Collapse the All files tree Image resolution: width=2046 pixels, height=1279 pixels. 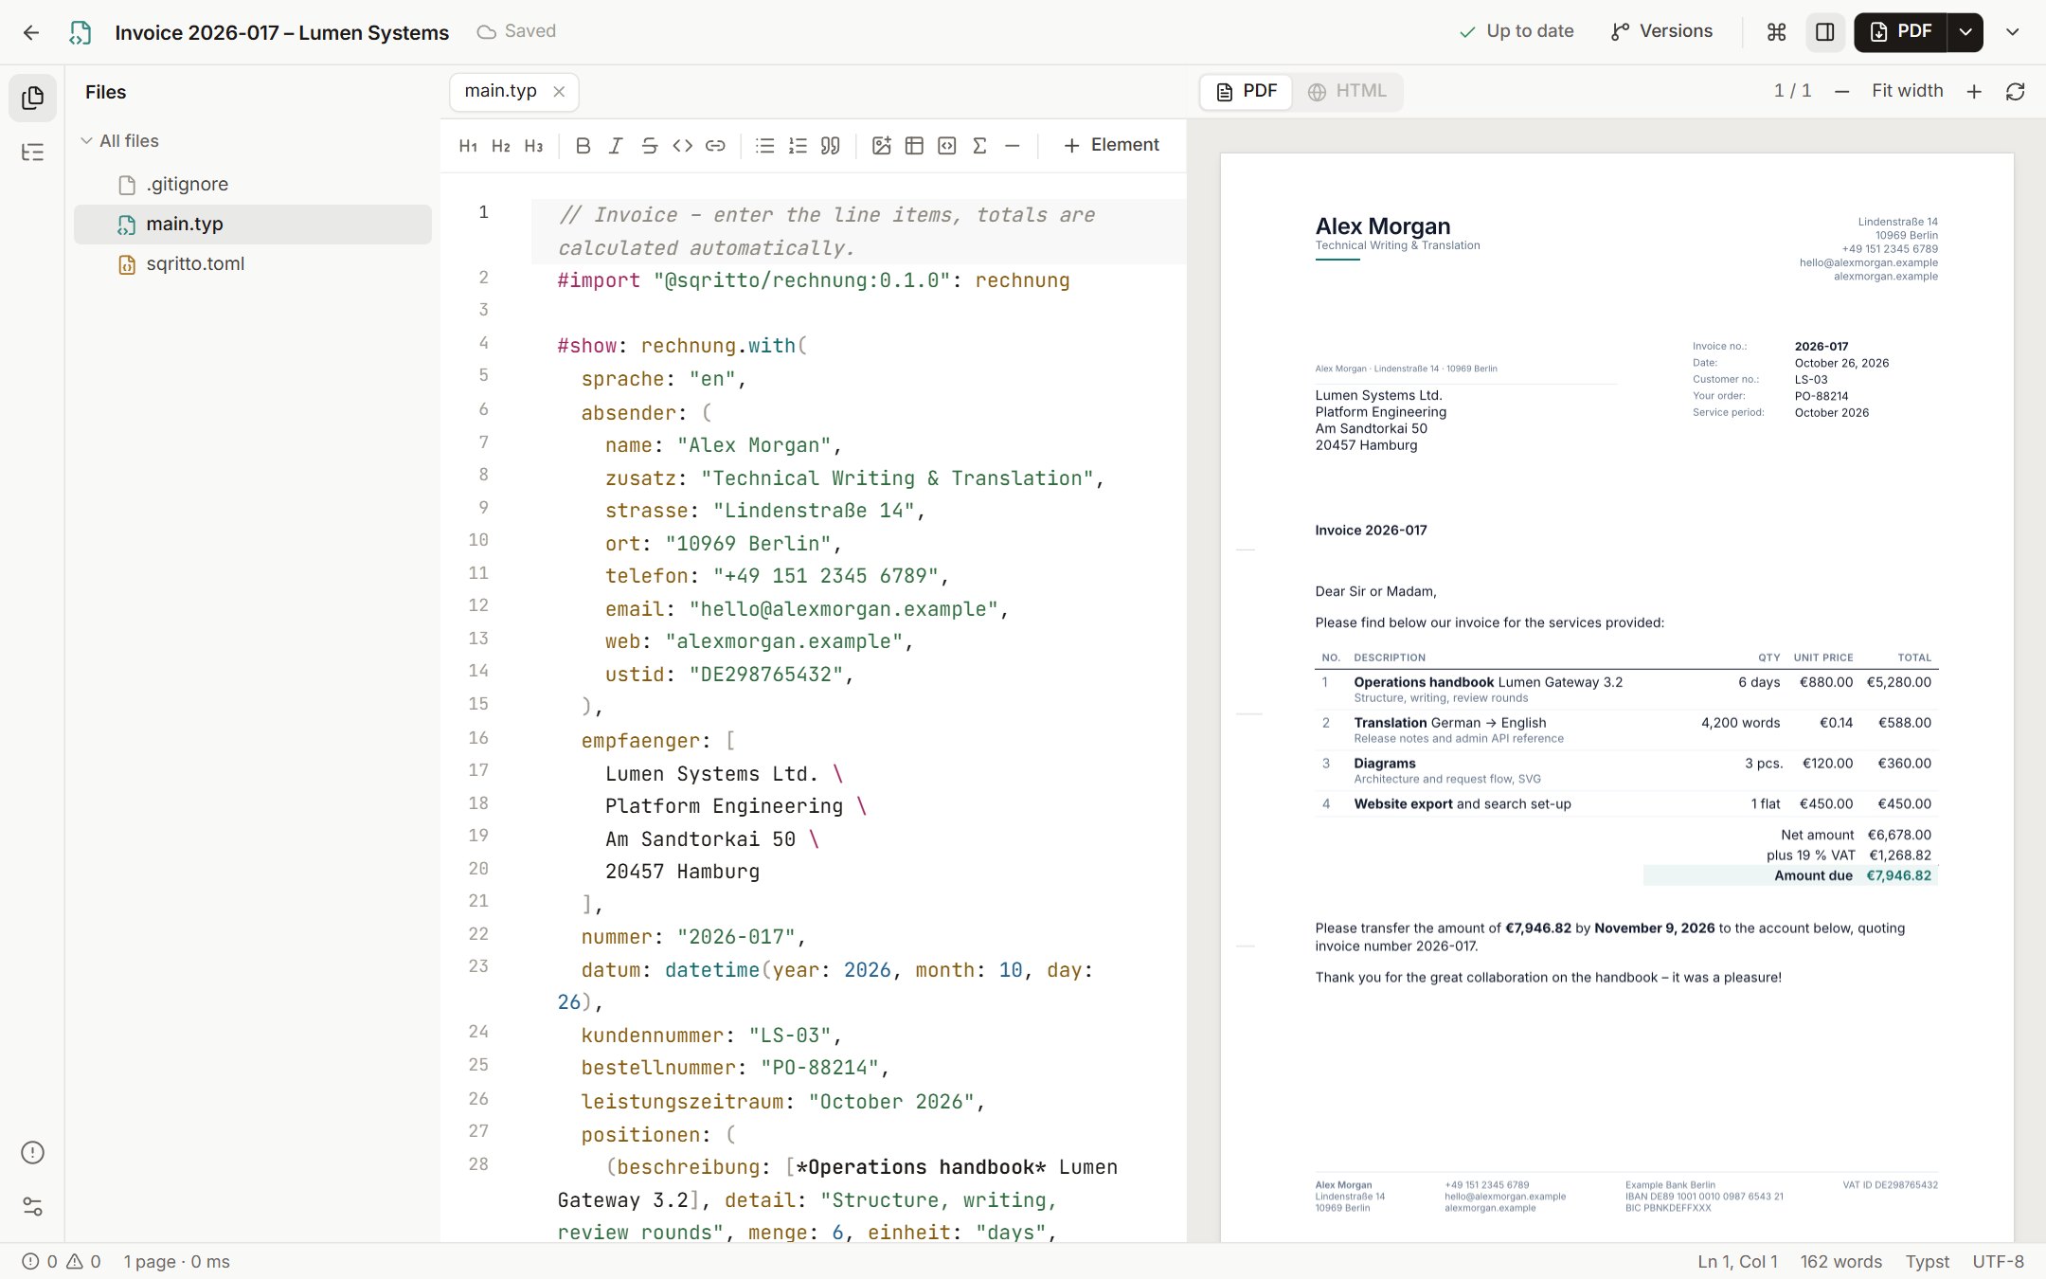pos(119,141)
